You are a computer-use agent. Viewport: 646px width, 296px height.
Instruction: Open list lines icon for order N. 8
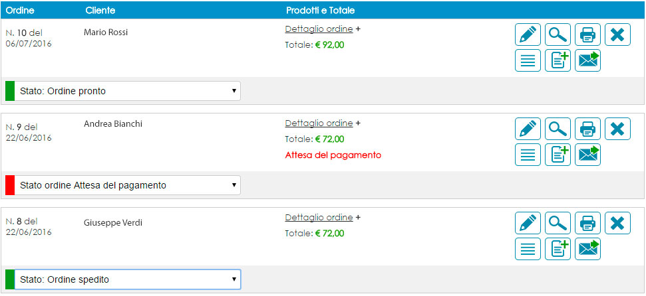pyautogui.click(x=528, y=249)
